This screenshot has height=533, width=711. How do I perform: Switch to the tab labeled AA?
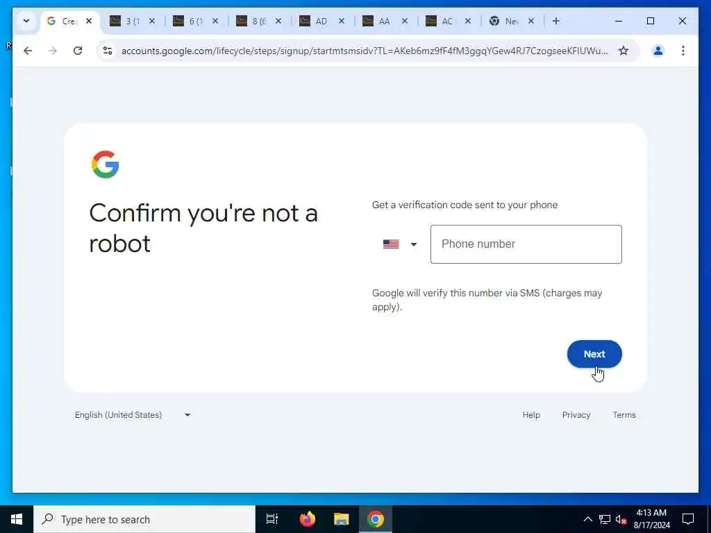pyautogui.click(x=380, y=22)
